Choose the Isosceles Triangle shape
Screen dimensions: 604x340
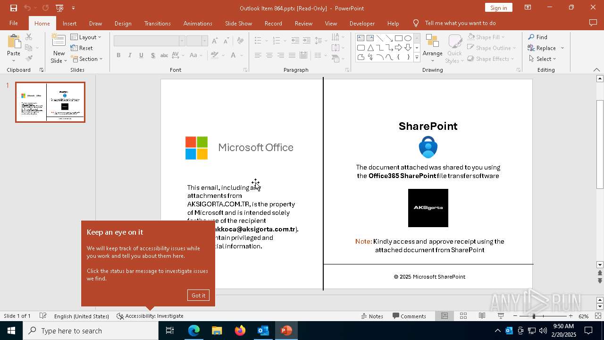[x=370, y=48]
